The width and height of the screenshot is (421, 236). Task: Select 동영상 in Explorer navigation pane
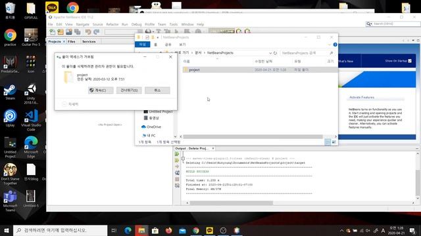[x=151, y=118]
